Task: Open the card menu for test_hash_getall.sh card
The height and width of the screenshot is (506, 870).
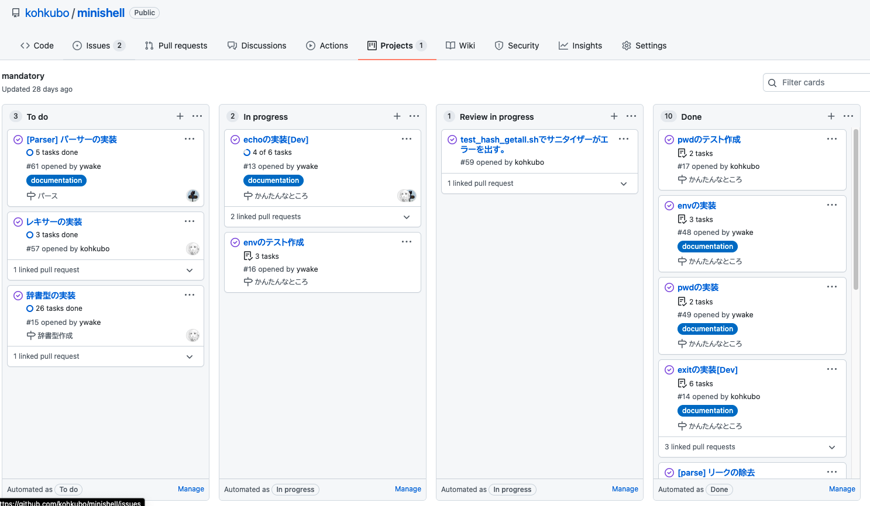Action: pos(624,139)
